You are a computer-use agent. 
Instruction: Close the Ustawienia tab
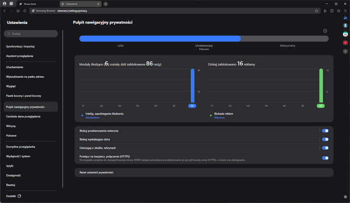point(98,4)
